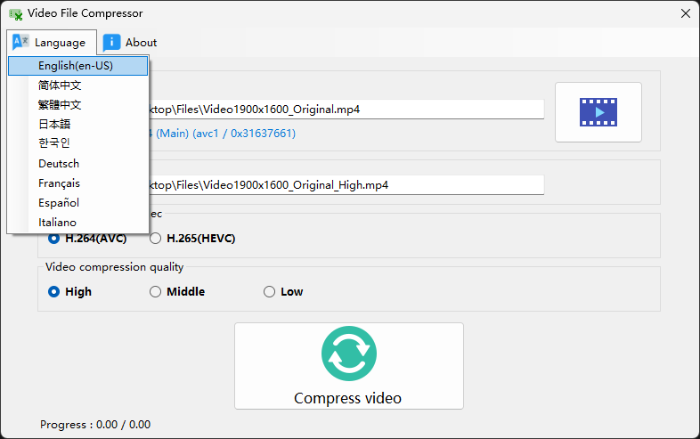Click the translate icon beside Language
The width and height of the screenshot is (700, 439).
point(20,42)
